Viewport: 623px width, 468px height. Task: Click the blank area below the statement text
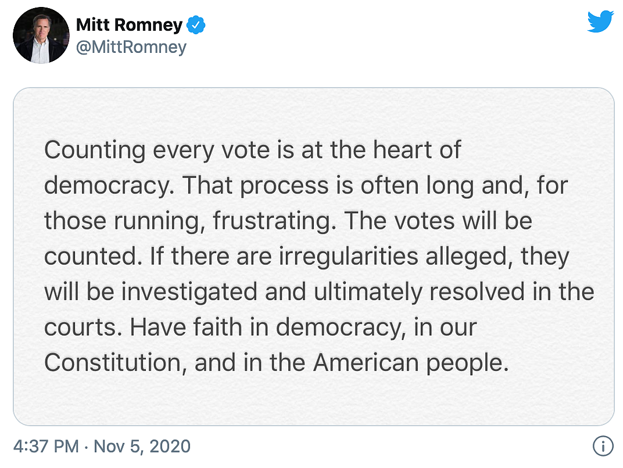coord(313,401)
